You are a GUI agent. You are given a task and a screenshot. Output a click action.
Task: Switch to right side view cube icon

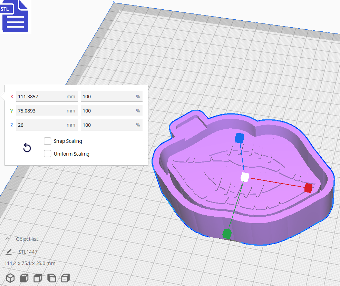coord(65,278)
